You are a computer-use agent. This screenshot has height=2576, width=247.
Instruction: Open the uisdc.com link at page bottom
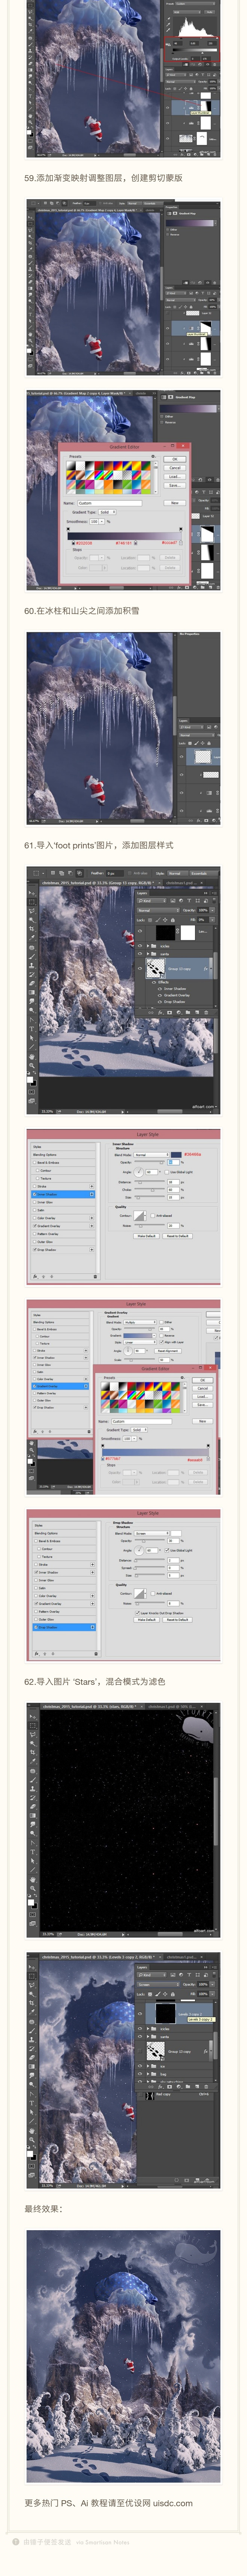(173, 2503)
